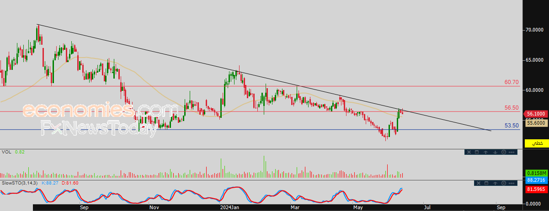Select the 60.70 resistance line label
This screenshot has height=211, width=549.
(512, 83)
